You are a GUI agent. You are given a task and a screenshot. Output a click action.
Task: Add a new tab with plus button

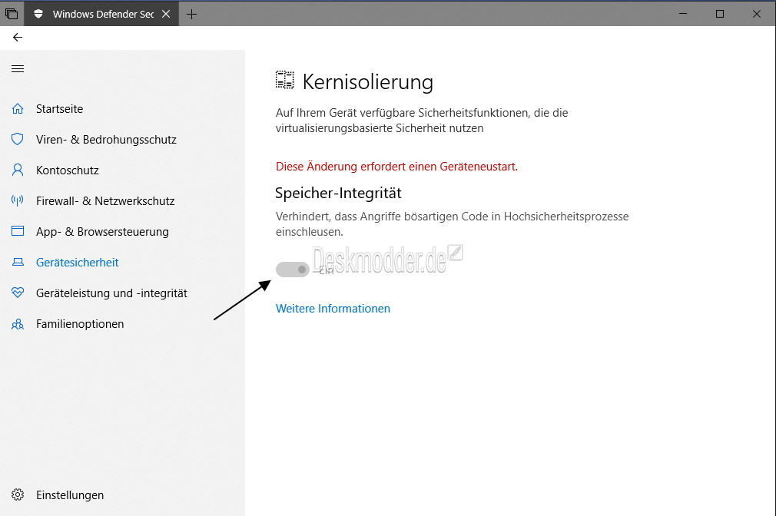[191, 15]
